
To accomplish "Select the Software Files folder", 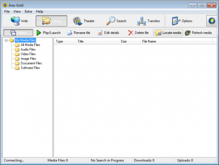I will [x=30, y=68].
